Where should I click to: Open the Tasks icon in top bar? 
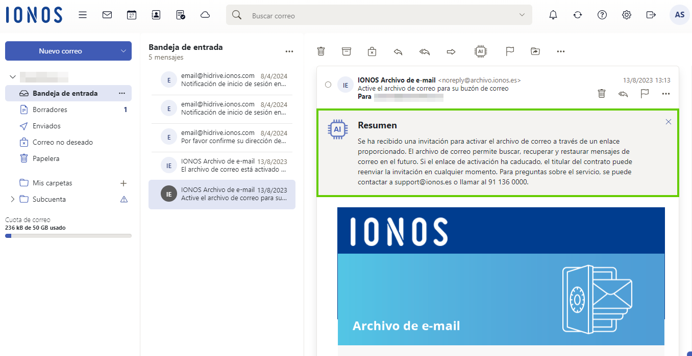[181, 15]
